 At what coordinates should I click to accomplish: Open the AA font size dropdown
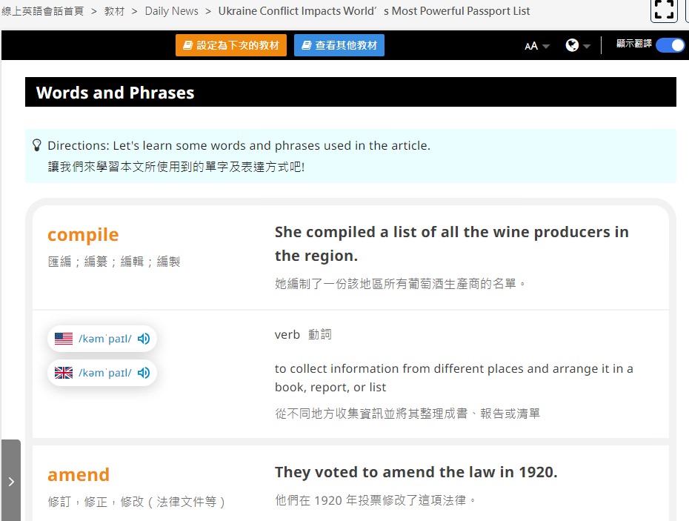click(536, 46)
